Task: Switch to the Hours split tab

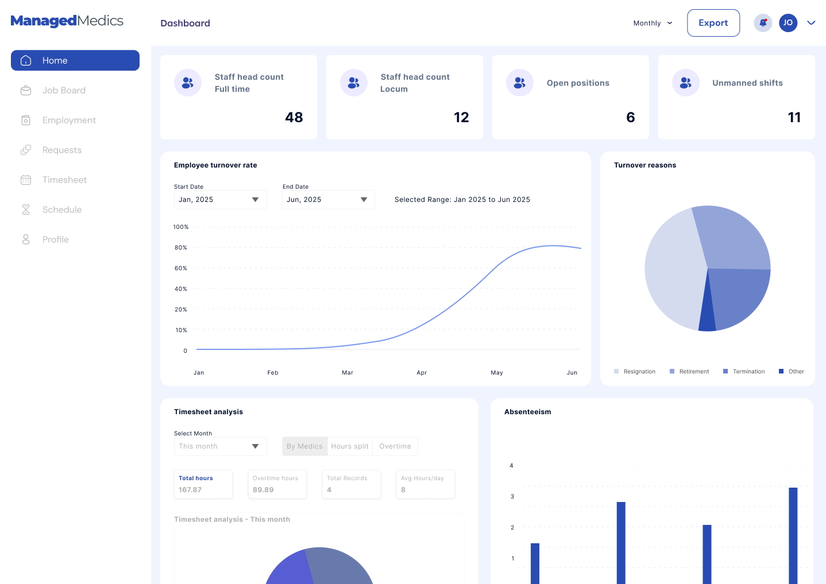Action: click(x=350, y=446)
